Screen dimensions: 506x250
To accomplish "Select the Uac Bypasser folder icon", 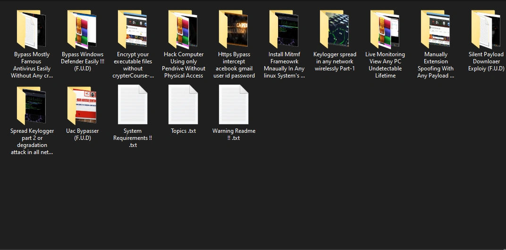I will tap(82, 105).
